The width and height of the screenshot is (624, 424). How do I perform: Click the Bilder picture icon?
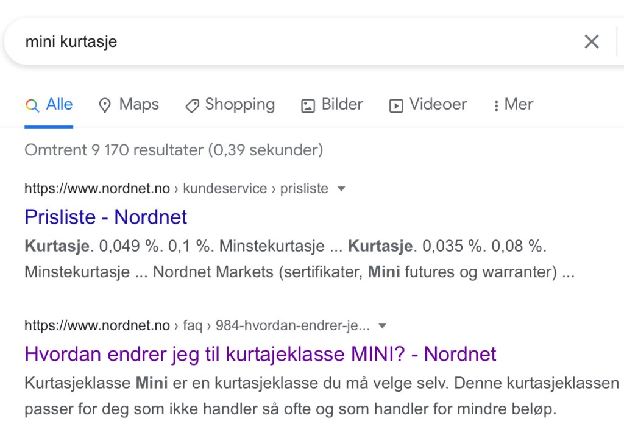(308, 105)
